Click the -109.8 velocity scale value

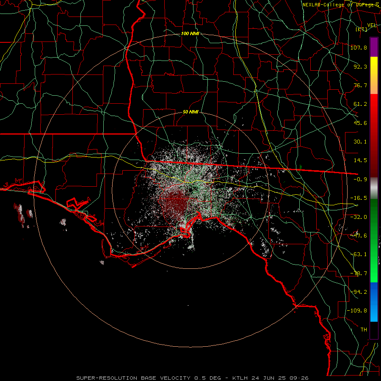(357, 311)
